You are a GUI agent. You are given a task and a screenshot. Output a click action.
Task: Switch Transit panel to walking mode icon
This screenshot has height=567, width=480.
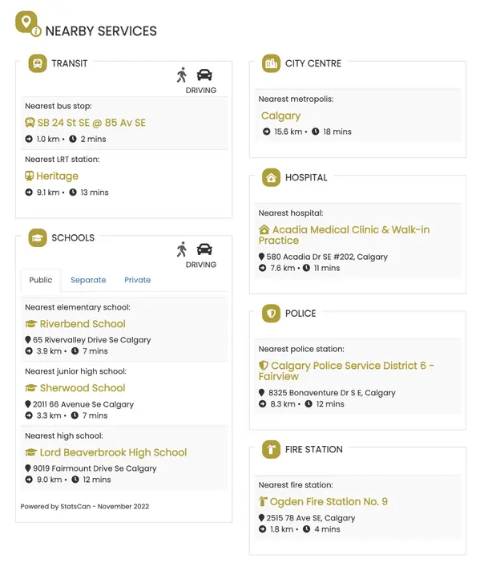[x=182, y=75]
